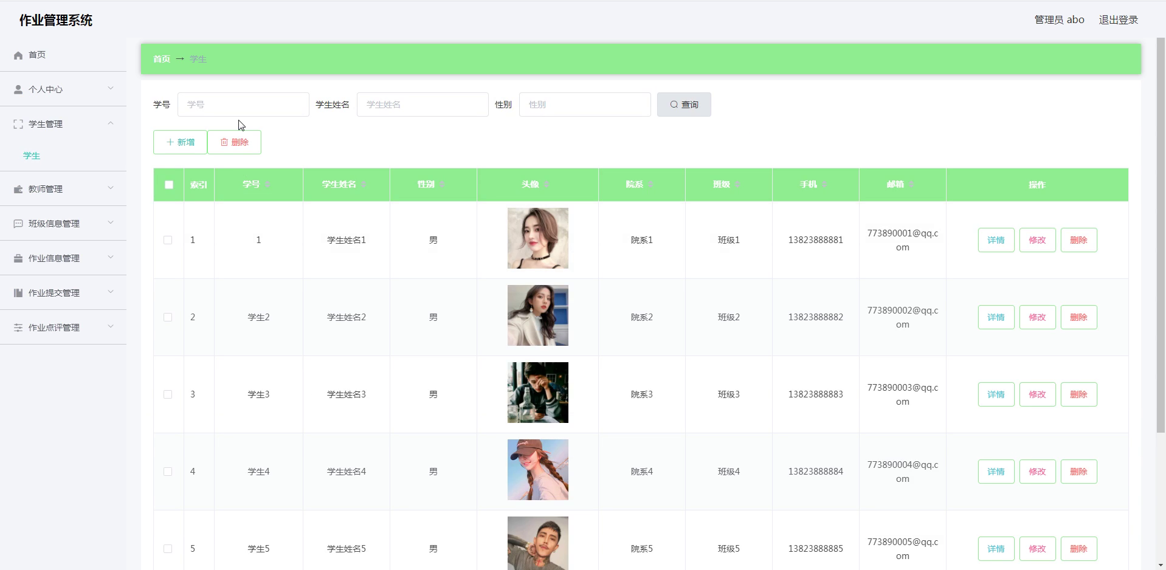Image resolution: width=1166 pixels, height=570 pixels.
Task: Click the avatar photo of 学生姓名2
Action: click(x=538, y=315)
